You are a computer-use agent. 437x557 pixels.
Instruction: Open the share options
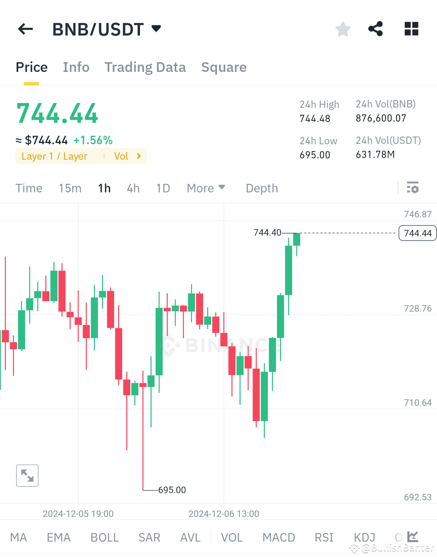point(375,29)
